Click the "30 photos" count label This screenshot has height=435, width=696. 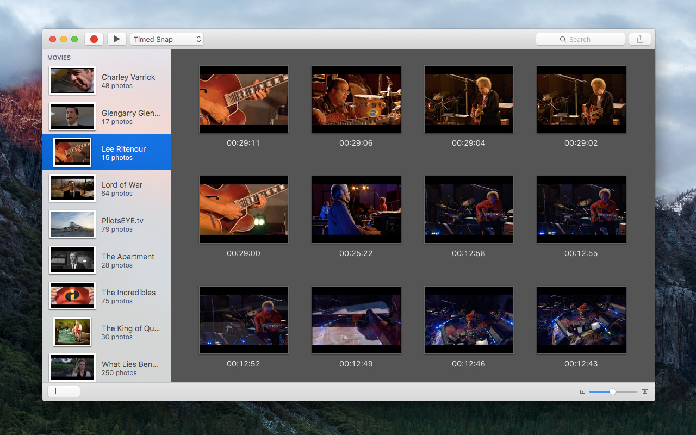point(117,337)
